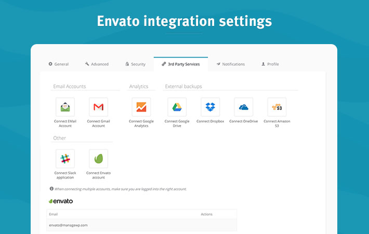The image size is (369, 234).
Task: Switch to the General tab
Action: (x=58, y=64)
